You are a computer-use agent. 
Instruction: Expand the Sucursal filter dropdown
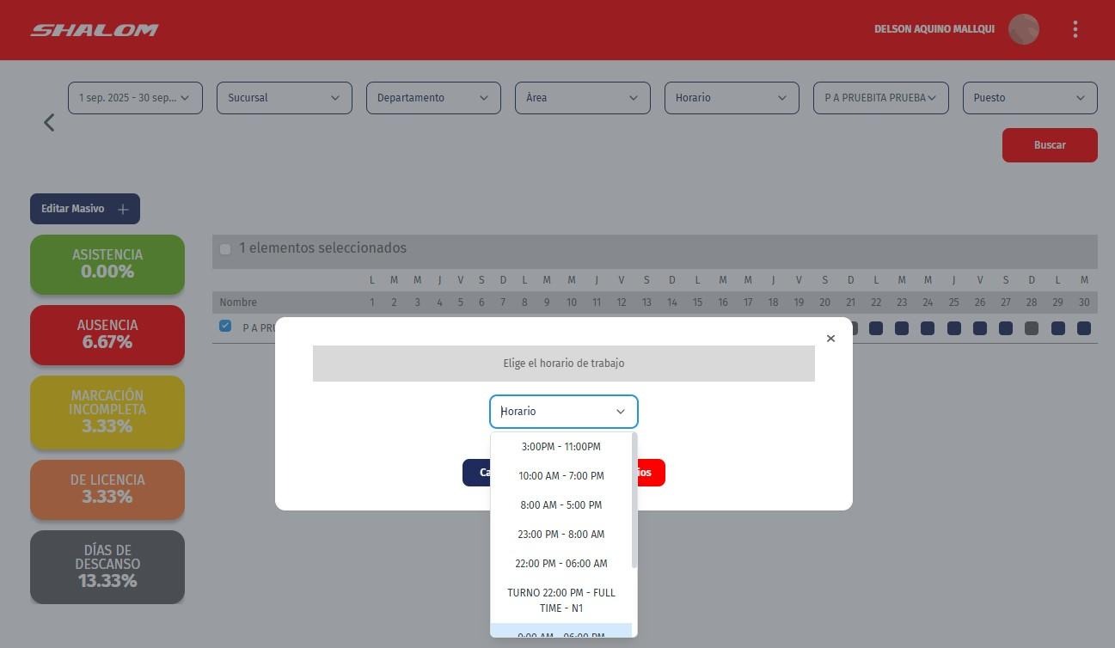click(x=284, y=98)
